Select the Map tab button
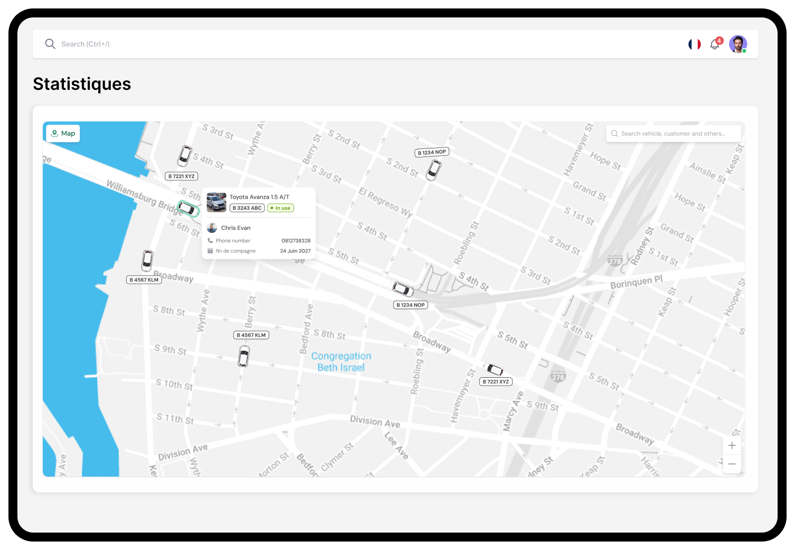 (x=63, y=134)
